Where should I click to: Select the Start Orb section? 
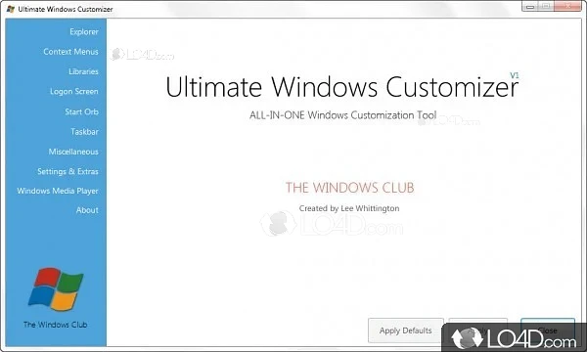point(81,111)
